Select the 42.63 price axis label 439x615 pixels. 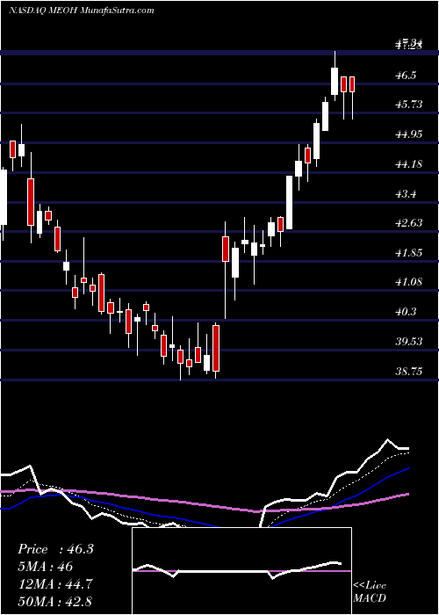pos(409,223)
